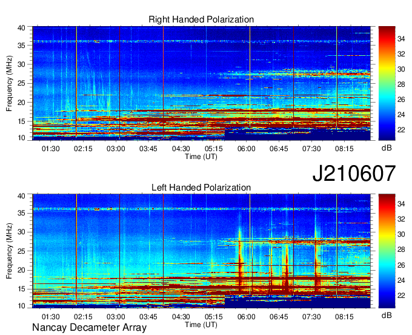This screenshot has width=412, height=335.
Task: Click 03:45 tick under right-handed plot
Action: pos(148,149)
